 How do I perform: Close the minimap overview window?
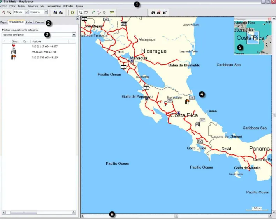pyautogui.click(x=269, y=19)
